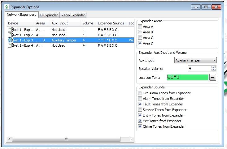Click the green WiFi Location Text field
Image resolution: width=227 pixels, height=149 pixels.
click(187, 77)
